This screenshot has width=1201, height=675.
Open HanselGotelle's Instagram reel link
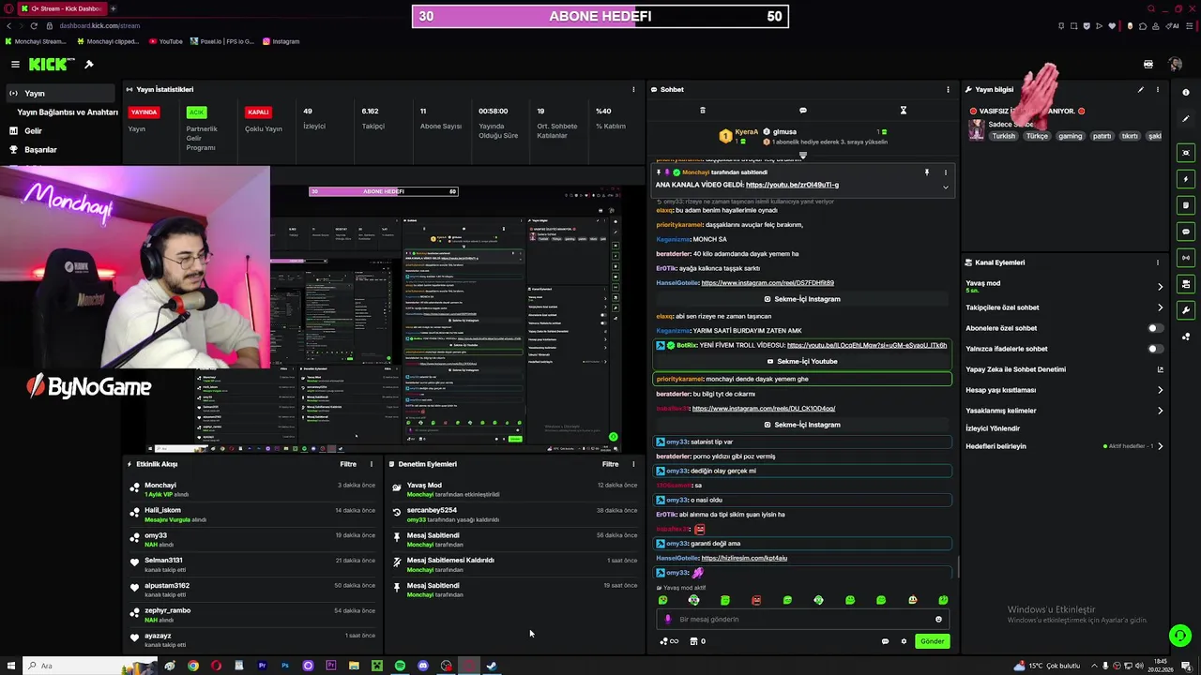pyautogui.click(x=768, y=283)
